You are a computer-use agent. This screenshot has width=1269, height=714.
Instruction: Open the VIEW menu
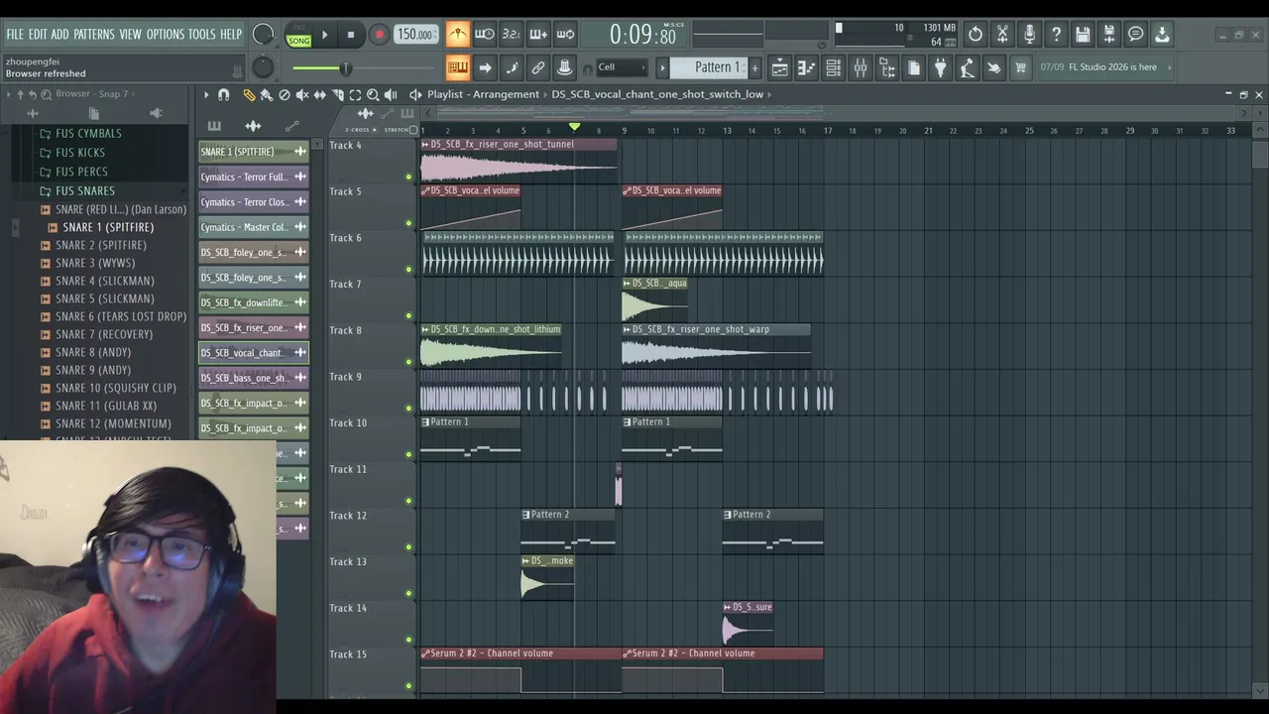(131, 34)
